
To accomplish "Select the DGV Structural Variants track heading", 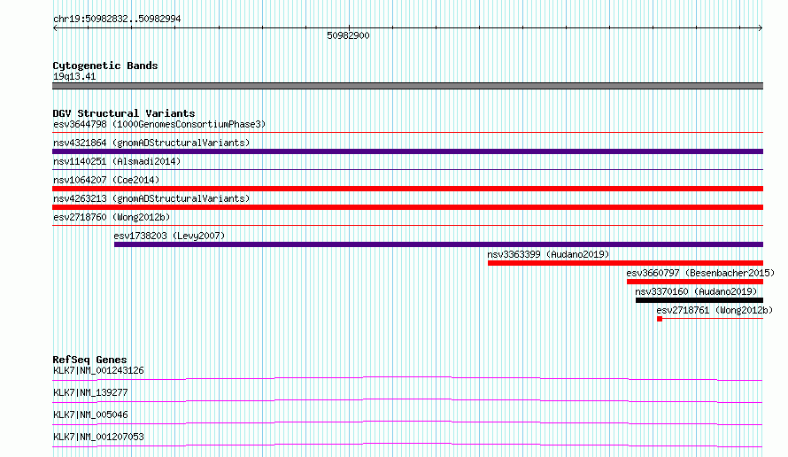I will (124, 113).
